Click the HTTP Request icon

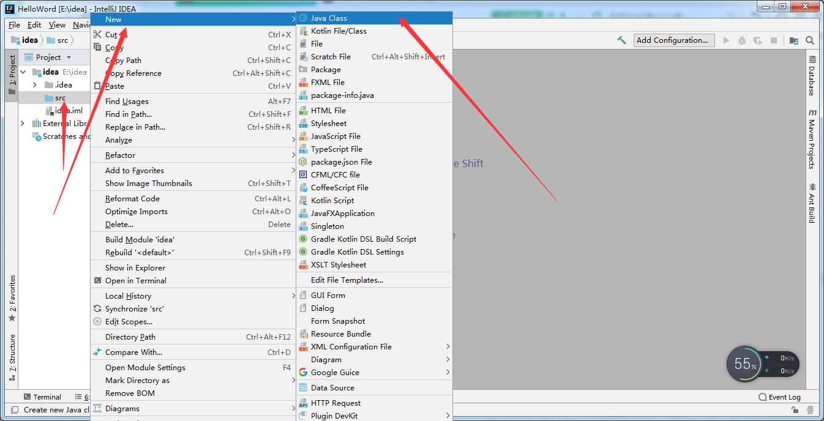tap(303, 403)
